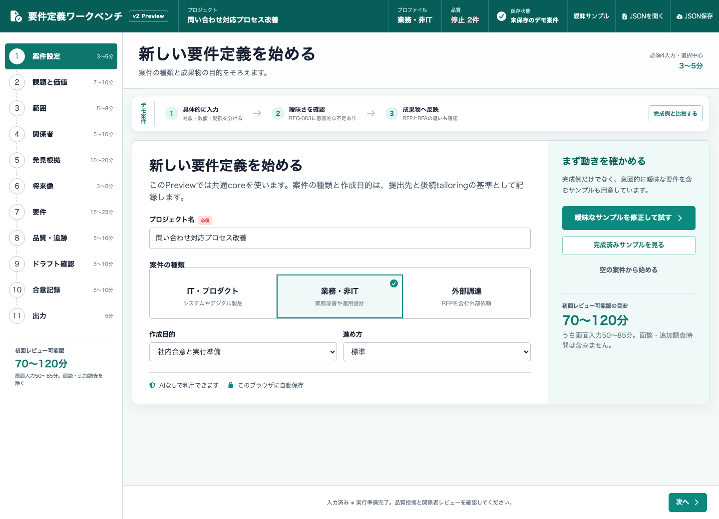Select 外部調達 case type
The width and height of the screenshot is (719, 519).
467,296
